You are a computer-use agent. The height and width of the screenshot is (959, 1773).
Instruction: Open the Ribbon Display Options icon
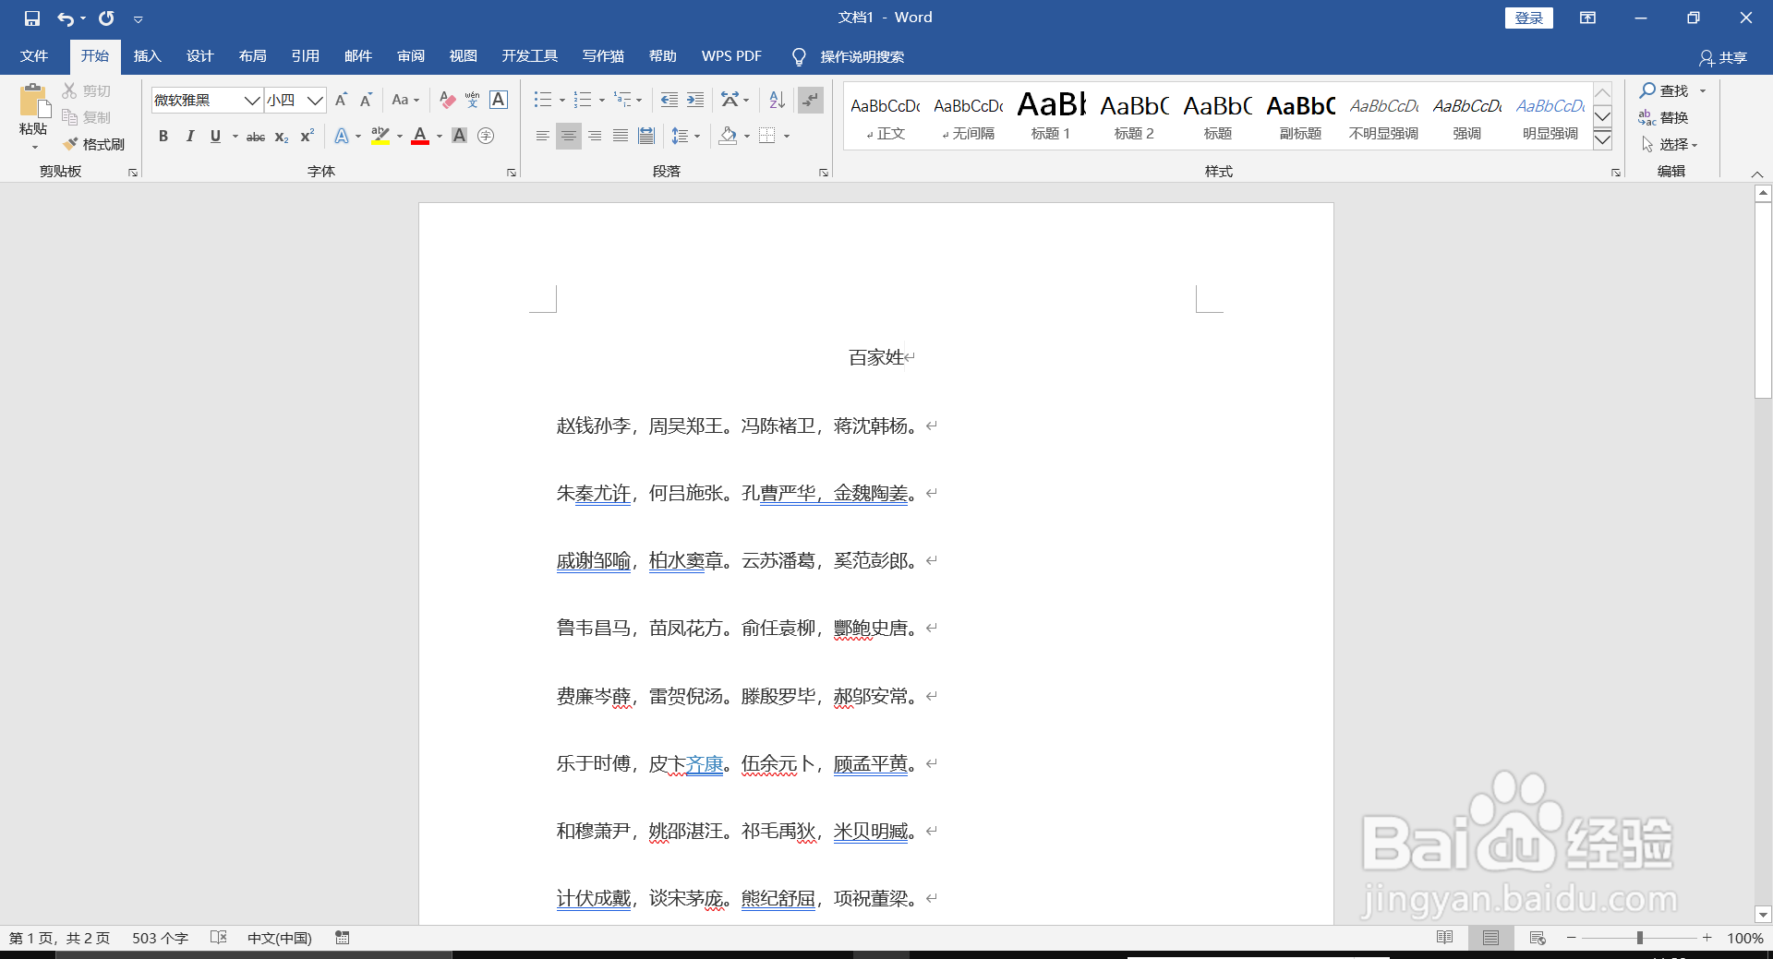[1587, 18]
